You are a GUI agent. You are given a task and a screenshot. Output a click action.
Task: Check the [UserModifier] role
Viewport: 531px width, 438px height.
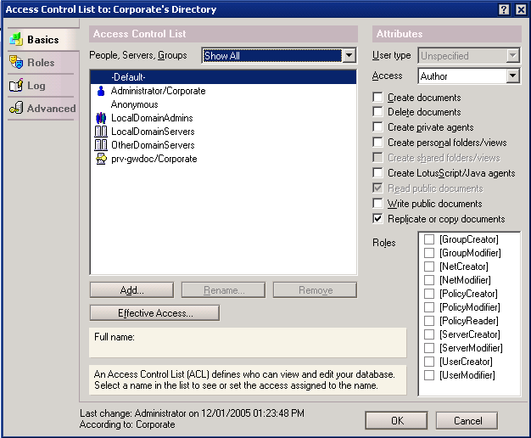(429, 375)
